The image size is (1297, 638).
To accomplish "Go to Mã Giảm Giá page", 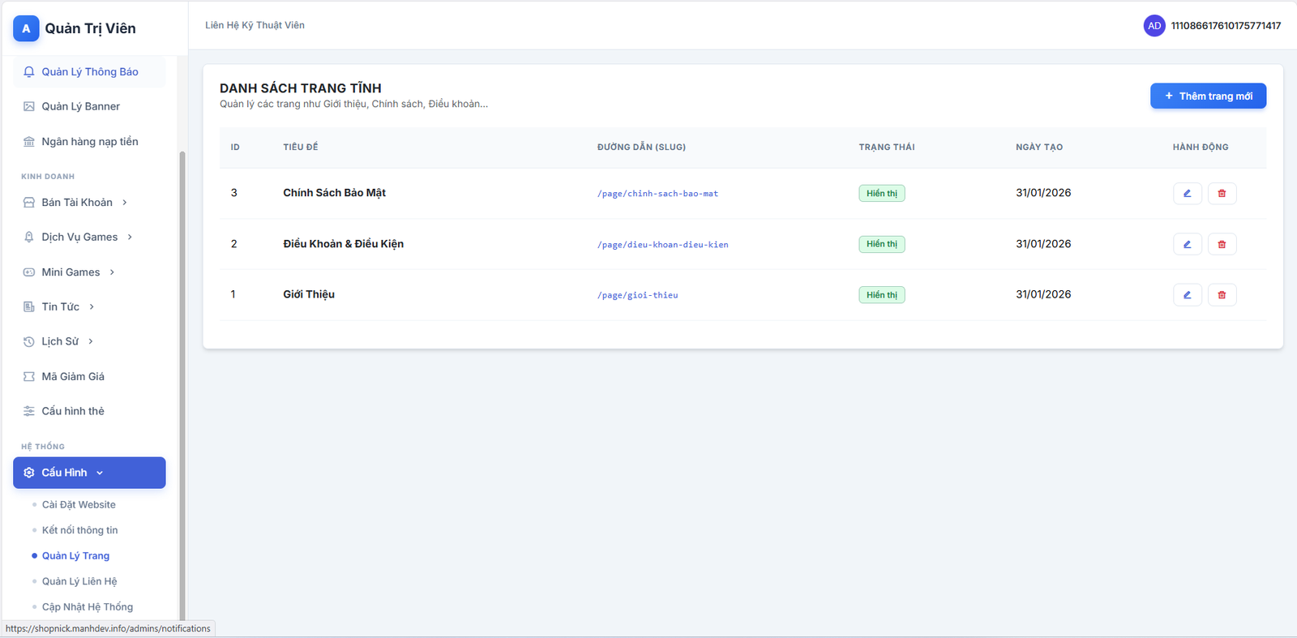I will pyautogui.click(x=73, y=377).
